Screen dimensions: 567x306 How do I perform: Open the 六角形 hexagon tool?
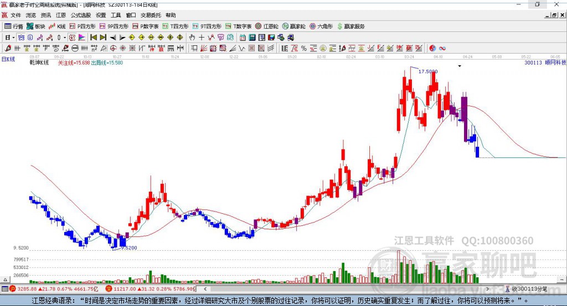pos(321,27)
